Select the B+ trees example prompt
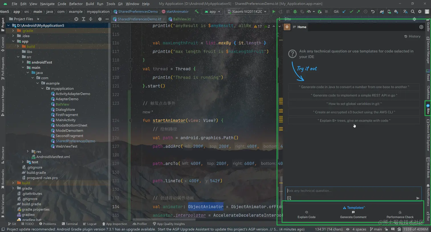 [354, 121]
